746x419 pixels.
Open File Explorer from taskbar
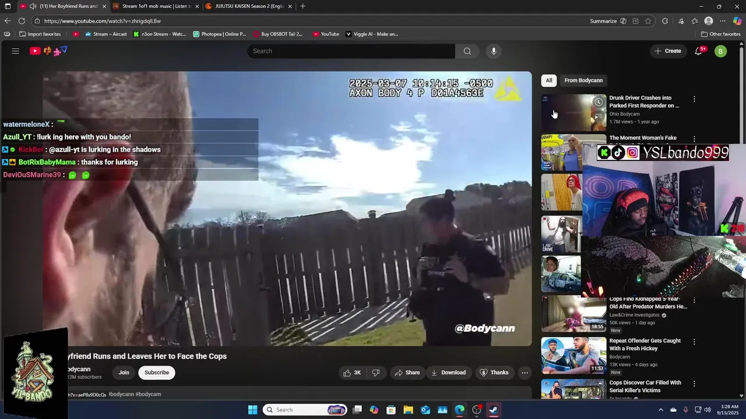coord(409,410)
